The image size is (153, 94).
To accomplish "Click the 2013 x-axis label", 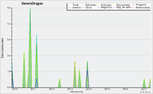I will coord(70,89).
